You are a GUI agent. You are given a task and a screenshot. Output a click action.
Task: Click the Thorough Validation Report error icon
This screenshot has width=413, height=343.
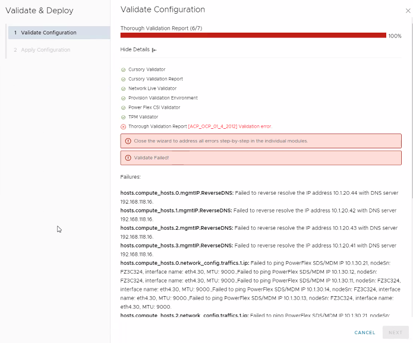[x=123, y=126]
